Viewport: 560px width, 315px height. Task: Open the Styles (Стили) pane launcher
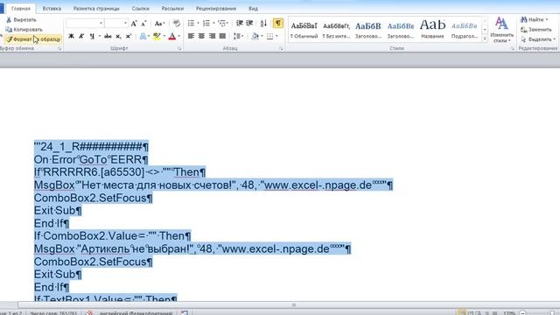point(513,49)
